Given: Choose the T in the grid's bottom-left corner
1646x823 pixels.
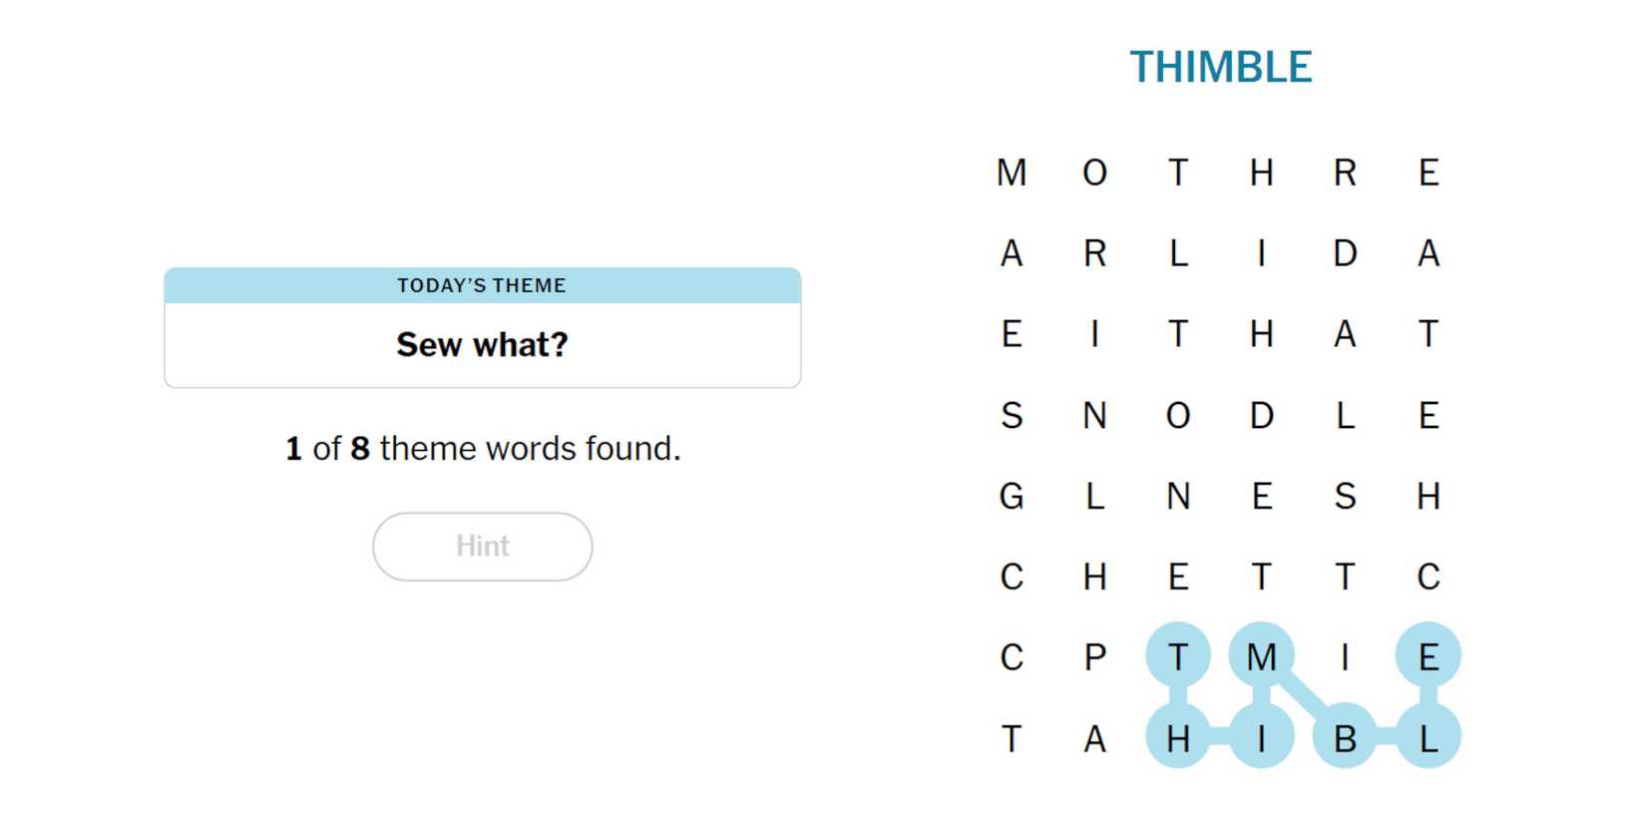Looking at the screenshot, I should [x=1012, y=738].
